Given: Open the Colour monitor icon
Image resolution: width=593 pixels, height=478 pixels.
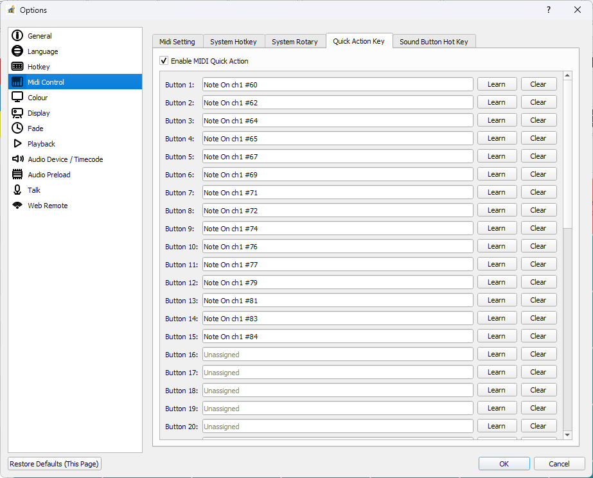Looking at the screenshot, I should point(17,98).
